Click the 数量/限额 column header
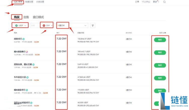189x110 pixels. click(x=81, y=33)
